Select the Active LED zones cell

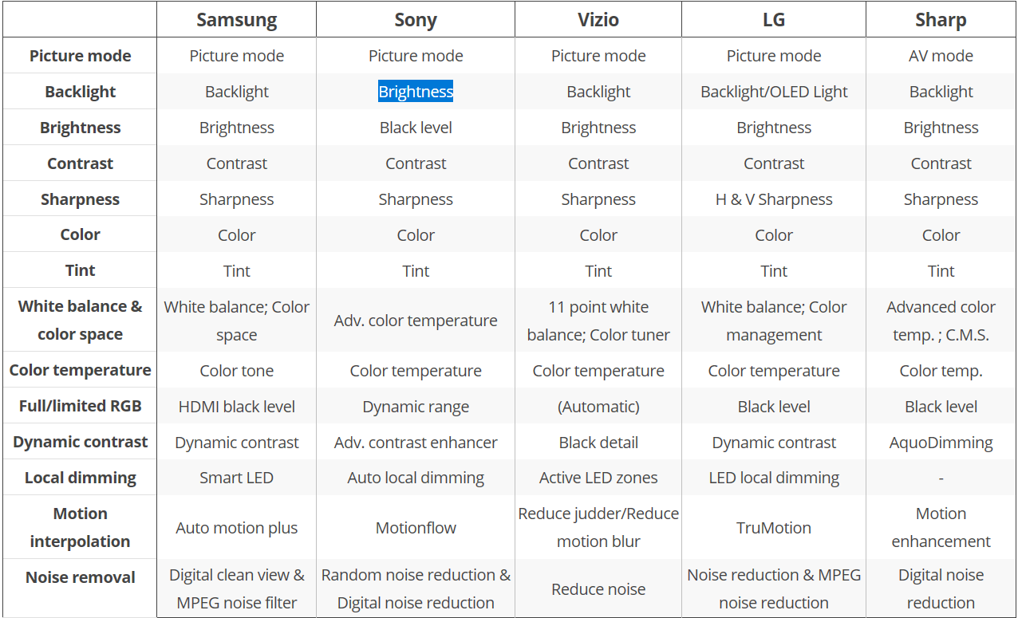598,478
